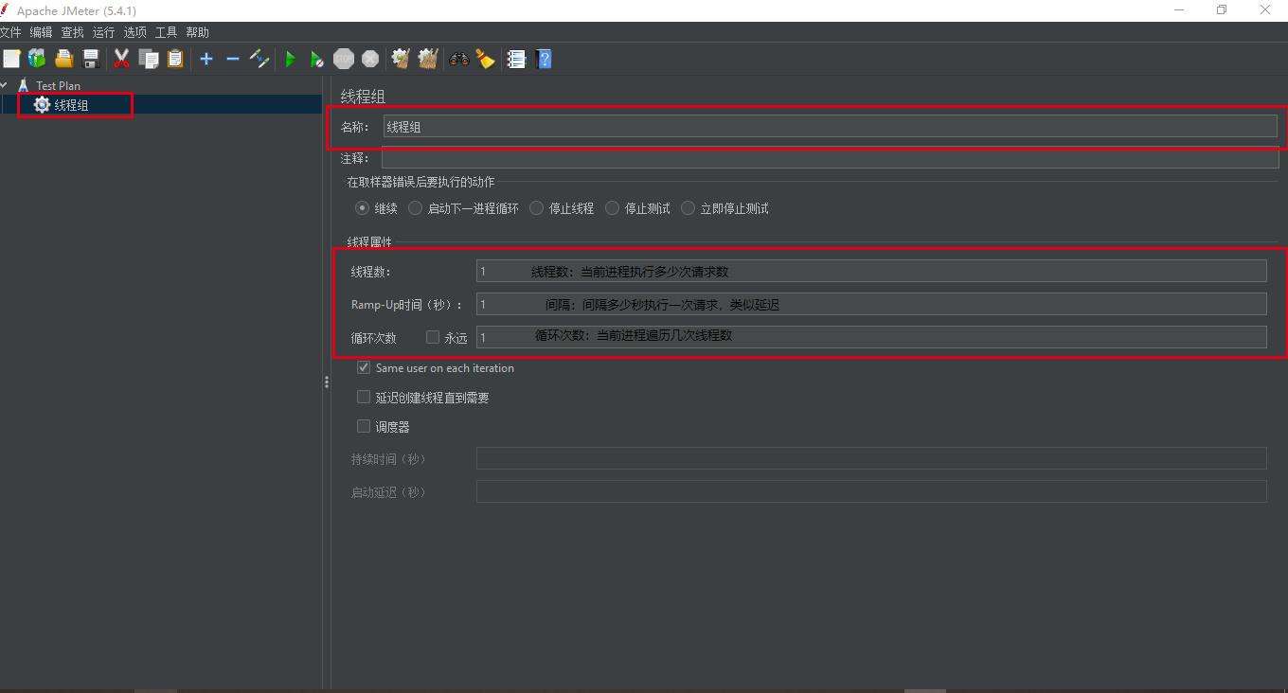Collapse the Test Plan tree node
Screen dimensions: 1288x693
5,85
